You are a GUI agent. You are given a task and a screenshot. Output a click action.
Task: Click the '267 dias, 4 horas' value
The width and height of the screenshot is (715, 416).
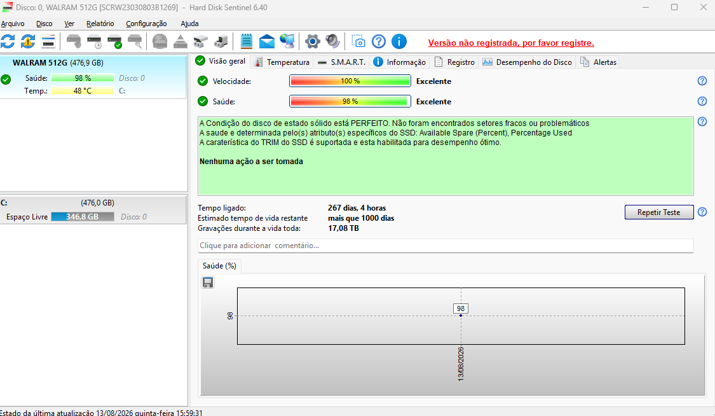[357, 208]
